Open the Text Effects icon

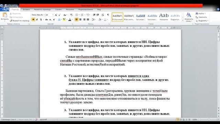(59, 20)
